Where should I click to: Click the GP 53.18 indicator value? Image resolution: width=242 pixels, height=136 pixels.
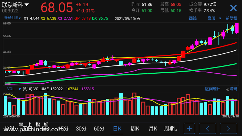click(x=83, y=19)
